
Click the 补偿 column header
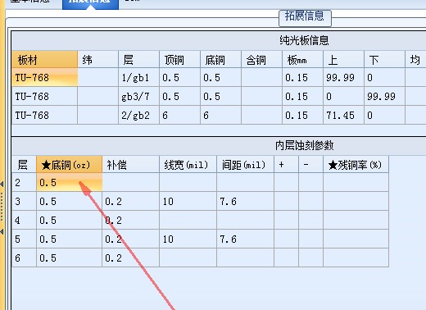[x=130, y=165]
